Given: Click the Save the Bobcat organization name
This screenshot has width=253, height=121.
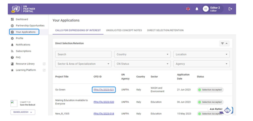Looking at the screenshot, I should click(28, 105).
